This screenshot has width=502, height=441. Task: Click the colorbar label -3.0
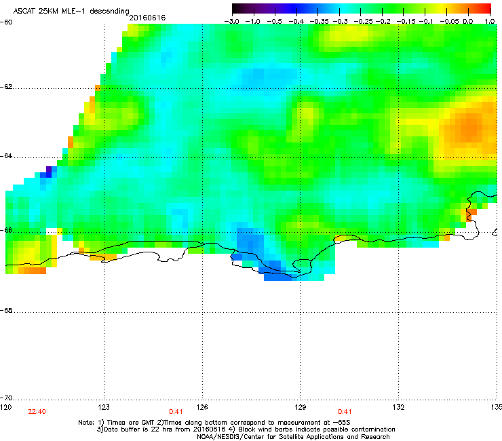point(231,22)
